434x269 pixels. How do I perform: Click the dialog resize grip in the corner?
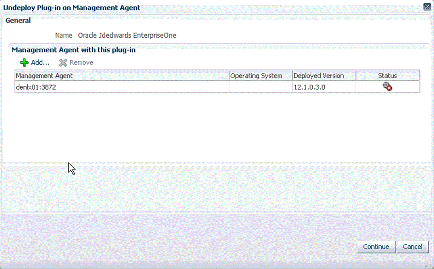pyautogui.click(x=429, y=265)
